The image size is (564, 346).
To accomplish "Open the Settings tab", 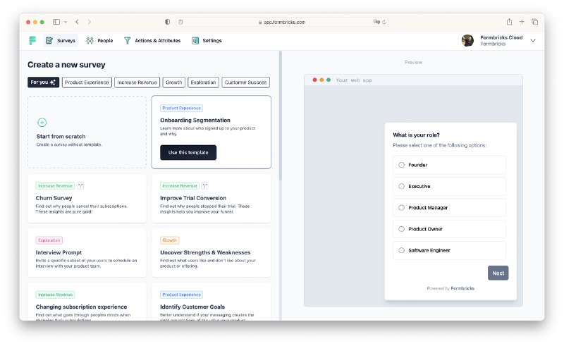I will (x=207, y=41).
